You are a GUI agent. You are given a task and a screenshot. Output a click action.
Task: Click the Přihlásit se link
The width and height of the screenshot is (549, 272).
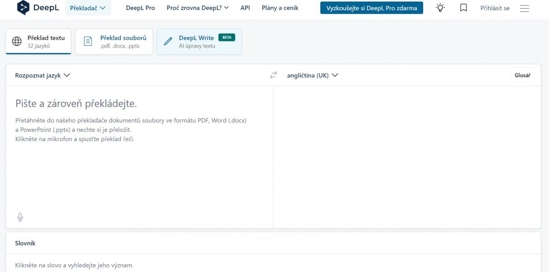[495, 8]
